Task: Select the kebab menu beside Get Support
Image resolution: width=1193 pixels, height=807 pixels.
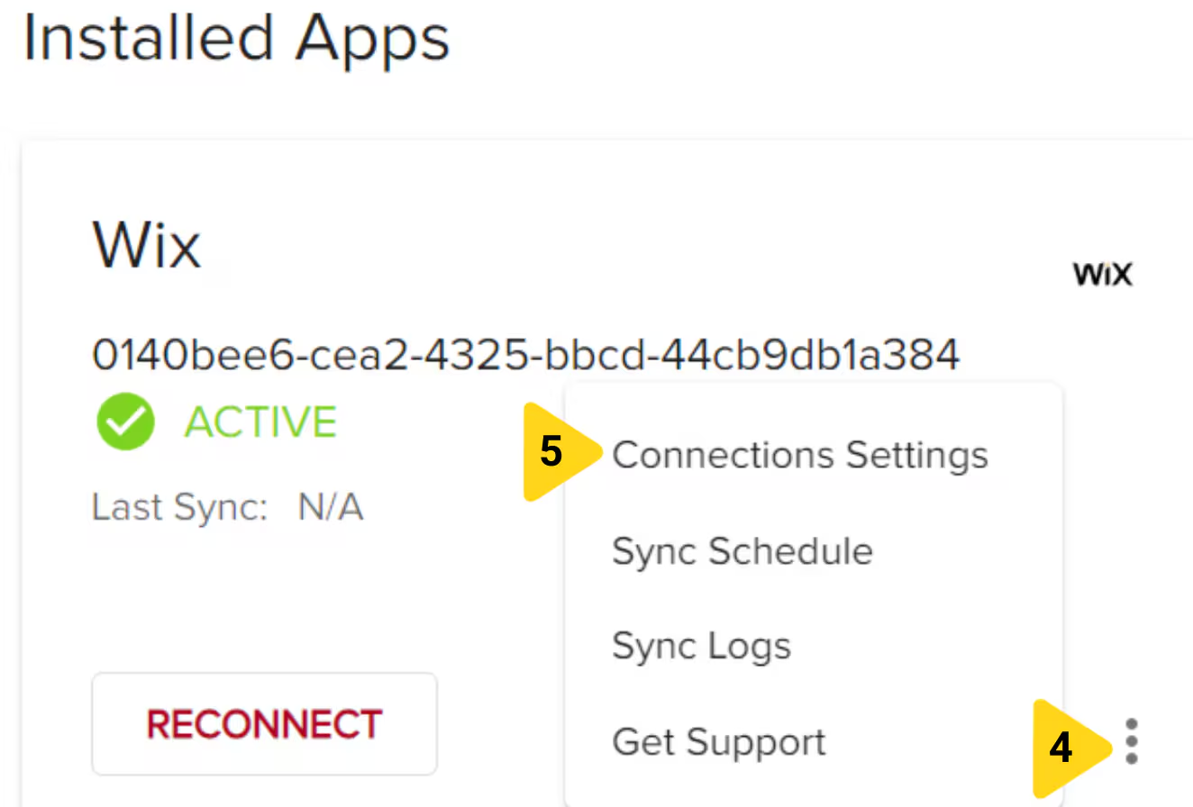Action: 1131,741
